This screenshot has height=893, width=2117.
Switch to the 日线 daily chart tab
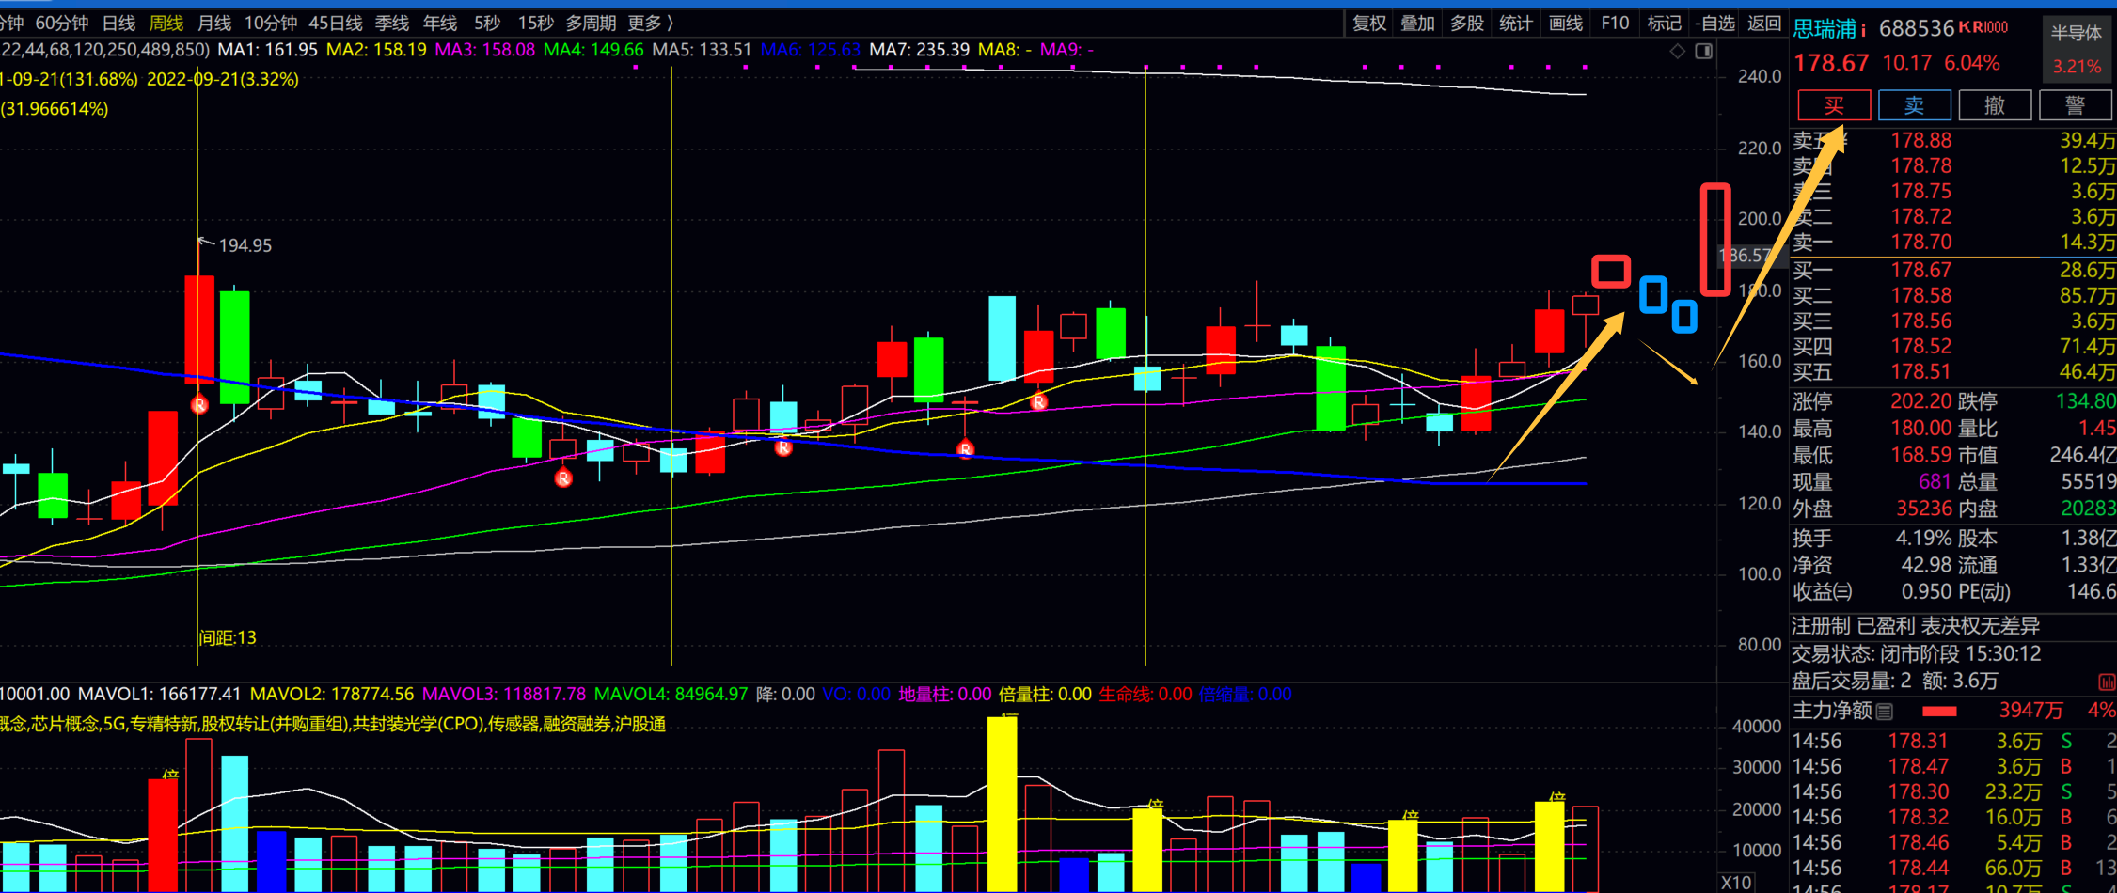click(118, 23)
